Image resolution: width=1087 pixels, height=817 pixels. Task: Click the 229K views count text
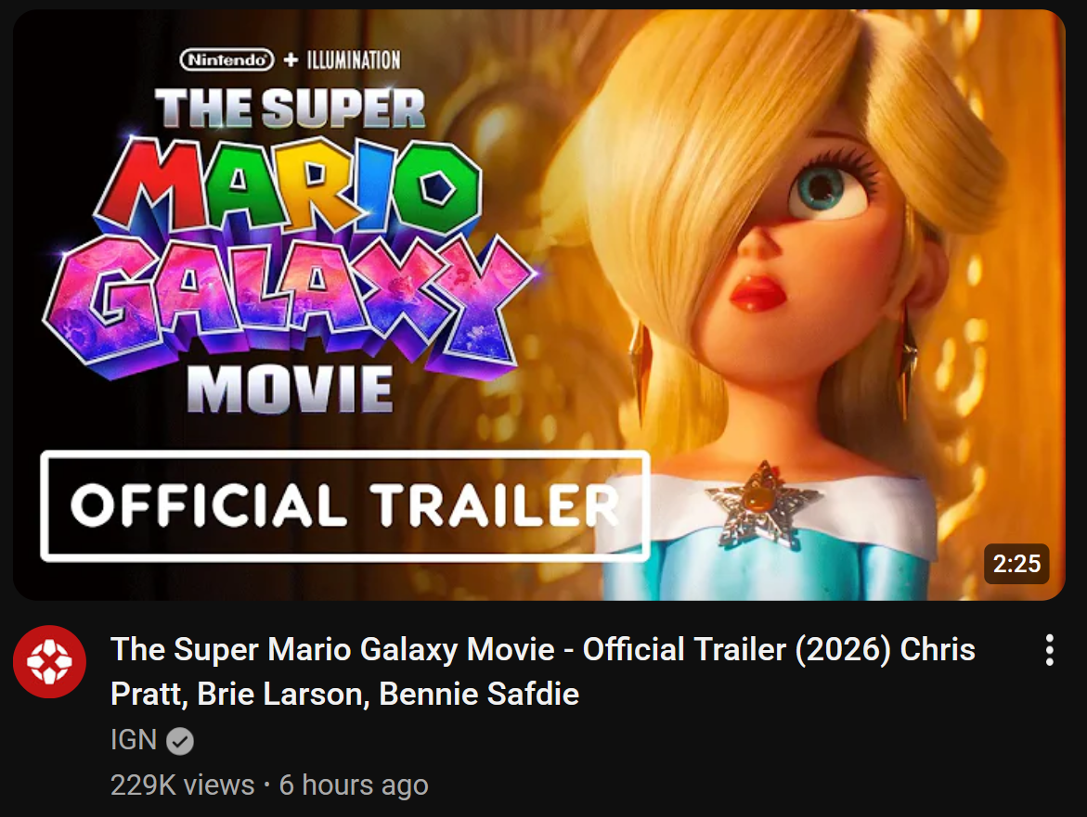coord(182,785)
